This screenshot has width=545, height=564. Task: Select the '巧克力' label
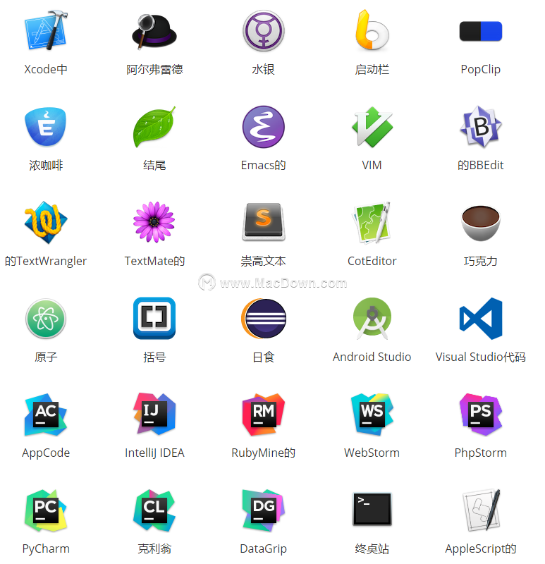[x=481, y=261]
